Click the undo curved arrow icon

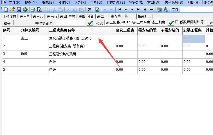tap(89, 10)
